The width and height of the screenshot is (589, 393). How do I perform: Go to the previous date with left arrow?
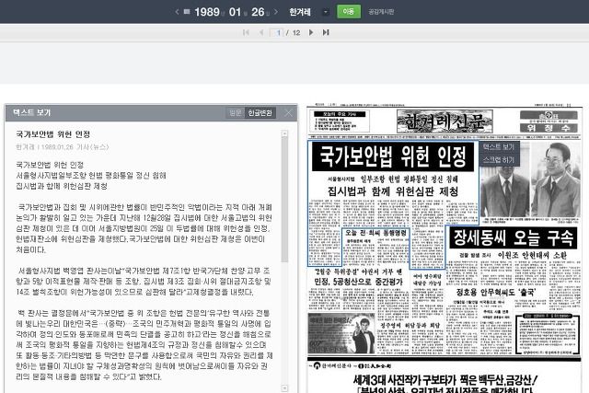pyautogui.click(x=177, y=12)
